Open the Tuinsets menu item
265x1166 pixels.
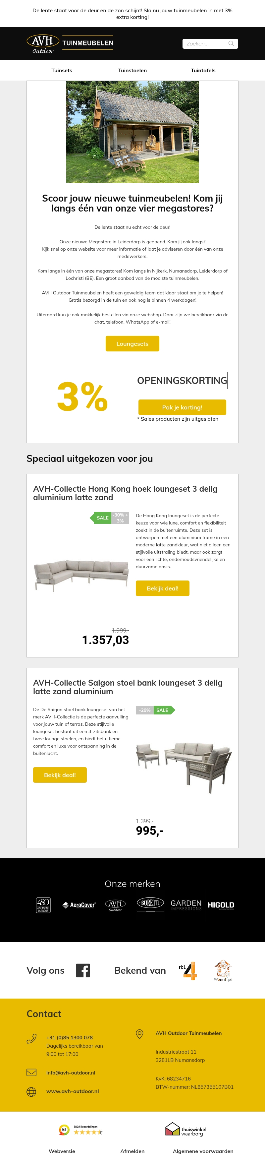(x=62, y=71)
